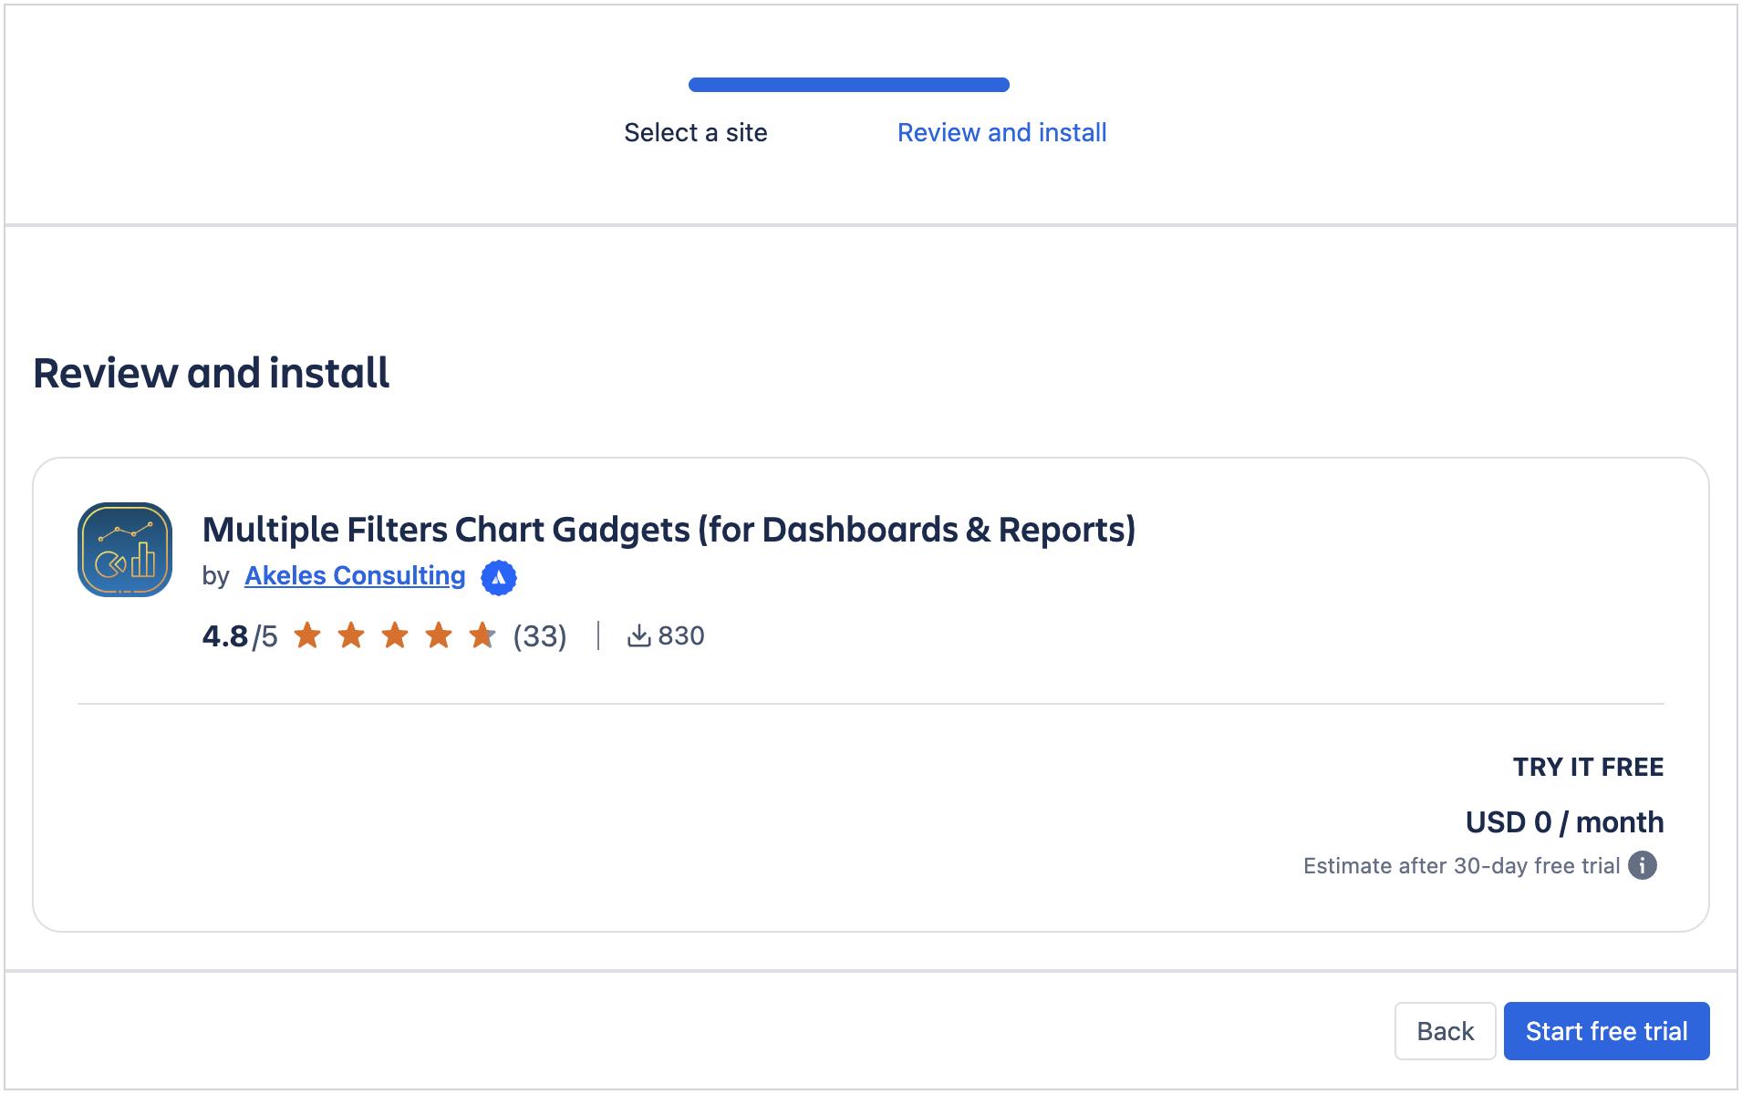Open the Akeles Consulting vendor link
The width and height of the screenshot is (1742, 1094).
coord(355,576)
